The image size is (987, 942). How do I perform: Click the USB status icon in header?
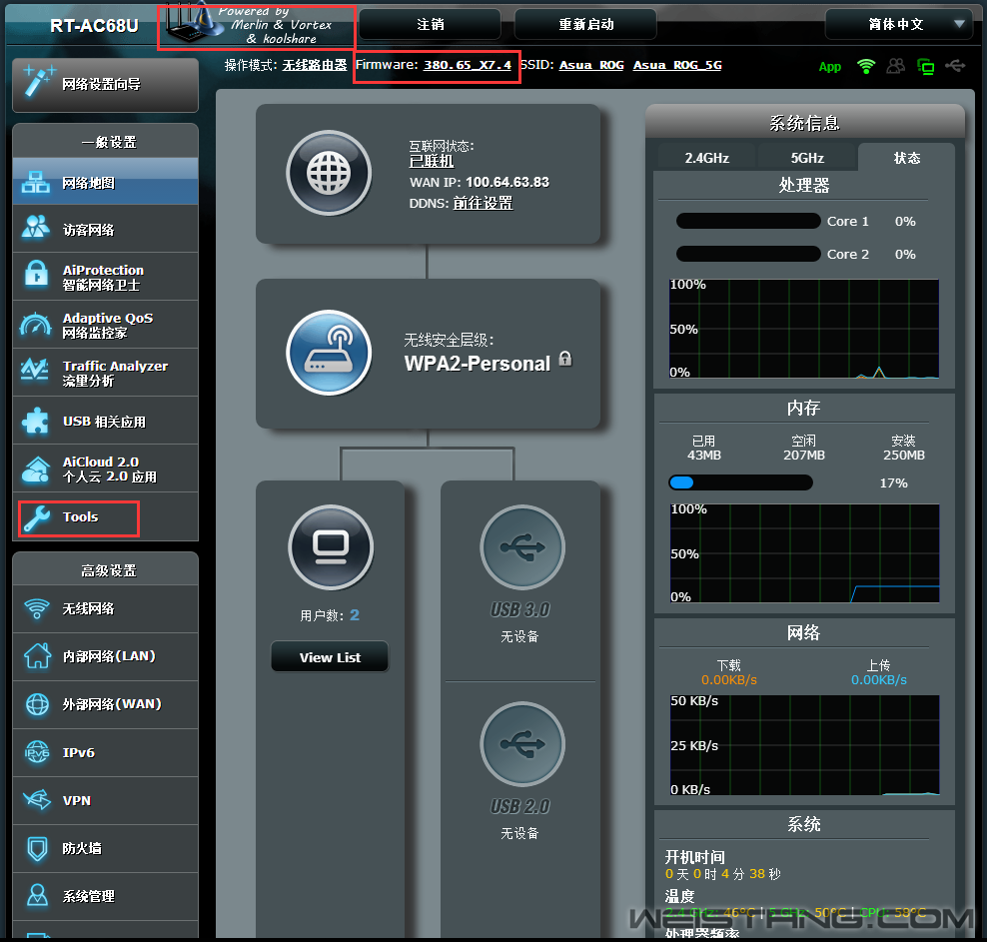click(x=955, y=66)
